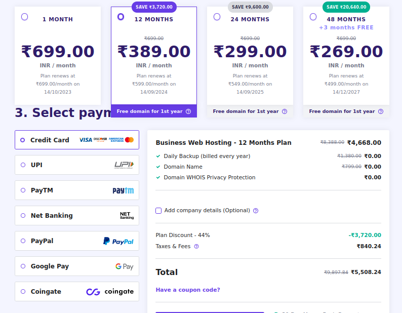Click the Paytm logo icon
Image resolution: width=402 pixels, height=313 pixels.
[123, 190]
